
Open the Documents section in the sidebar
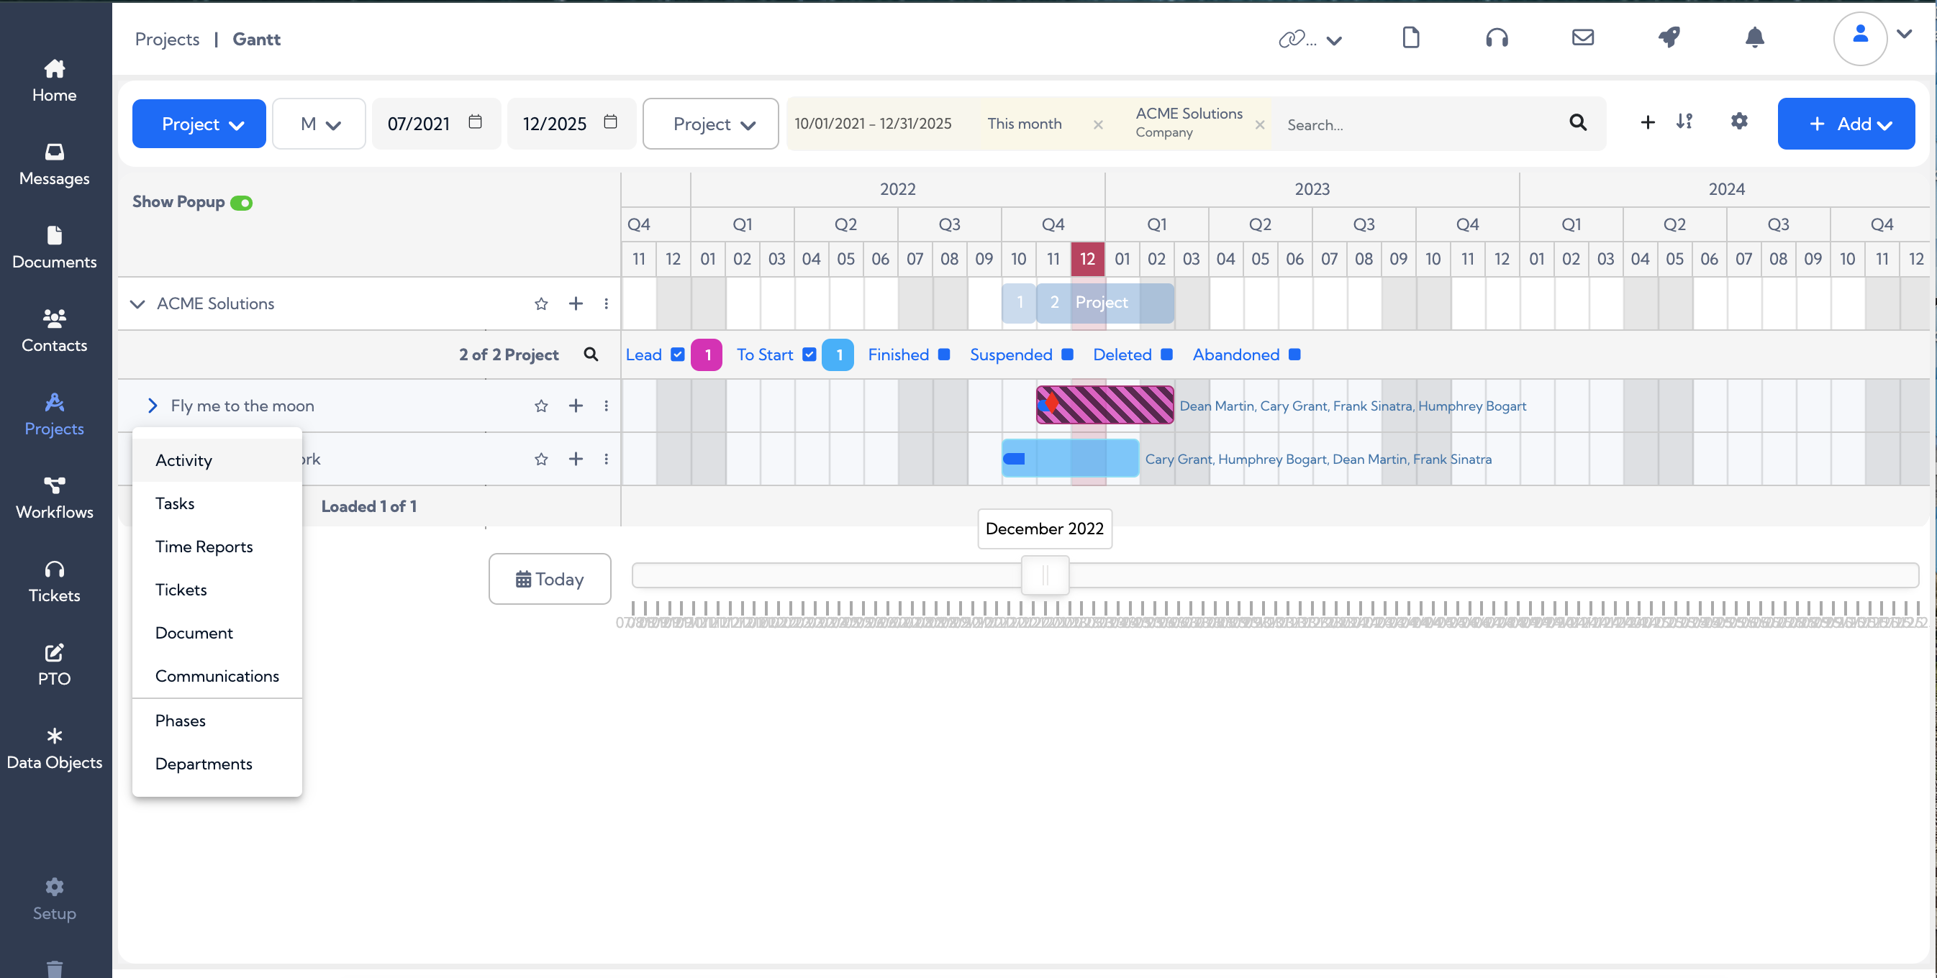pos(53,247)
